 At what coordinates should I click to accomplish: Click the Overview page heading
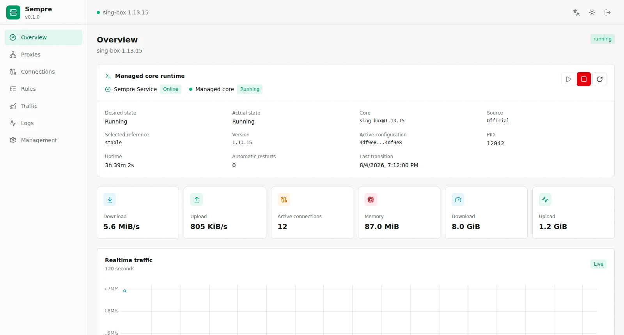(x=117, y=40)
